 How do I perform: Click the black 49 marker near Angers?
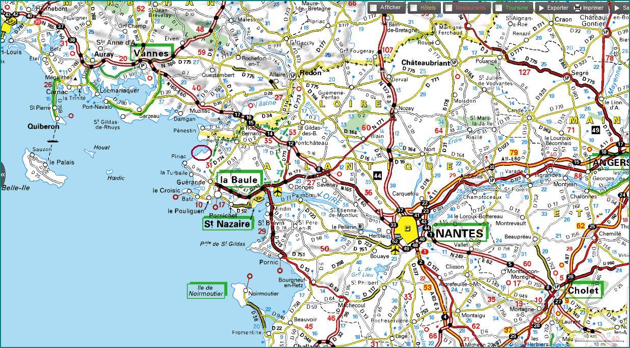point(610,131)
